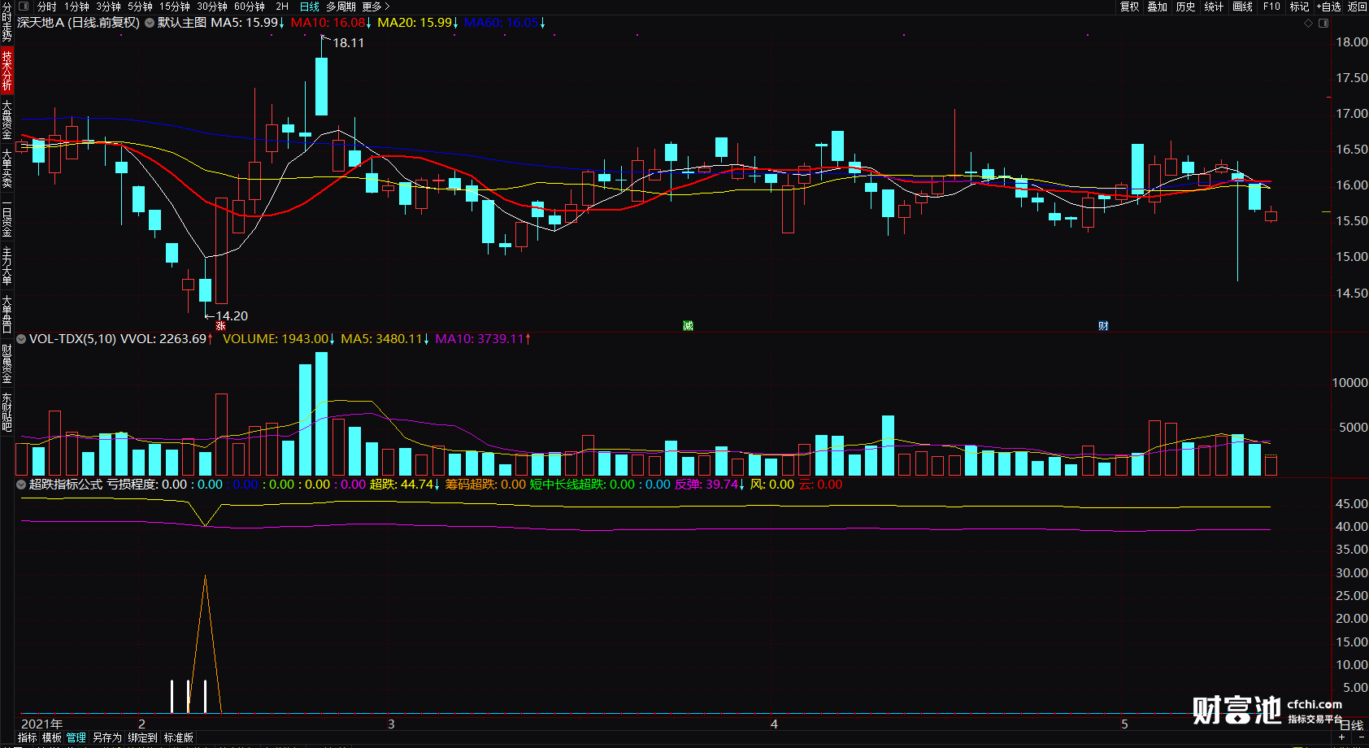The width and height of the screenshot is (1369, 748).
Task: Click the 返回 back button
Action: point(1358,7)
